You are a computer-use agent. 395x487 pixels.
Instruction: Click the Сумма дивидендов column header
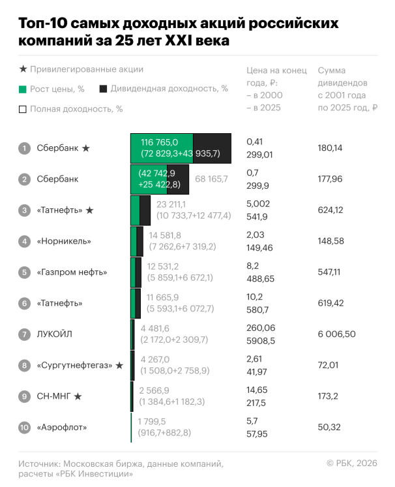[x=345, y=89]
